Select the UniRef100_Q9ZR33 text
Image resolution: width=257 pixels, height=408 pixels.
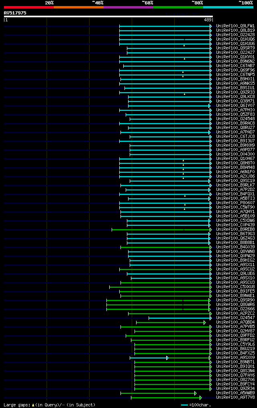point(235,92)
